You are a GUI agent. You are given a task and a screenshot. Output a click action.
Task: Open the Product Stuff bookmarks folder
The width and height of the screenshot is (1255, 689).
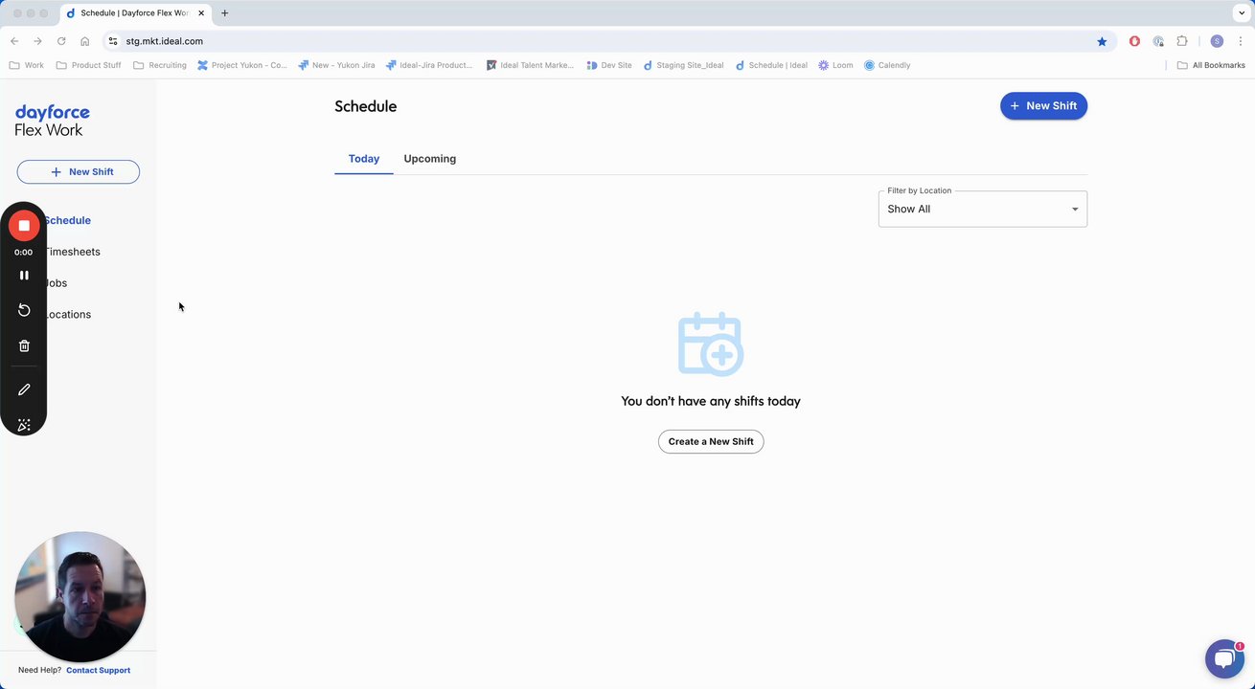coord(89,65)
